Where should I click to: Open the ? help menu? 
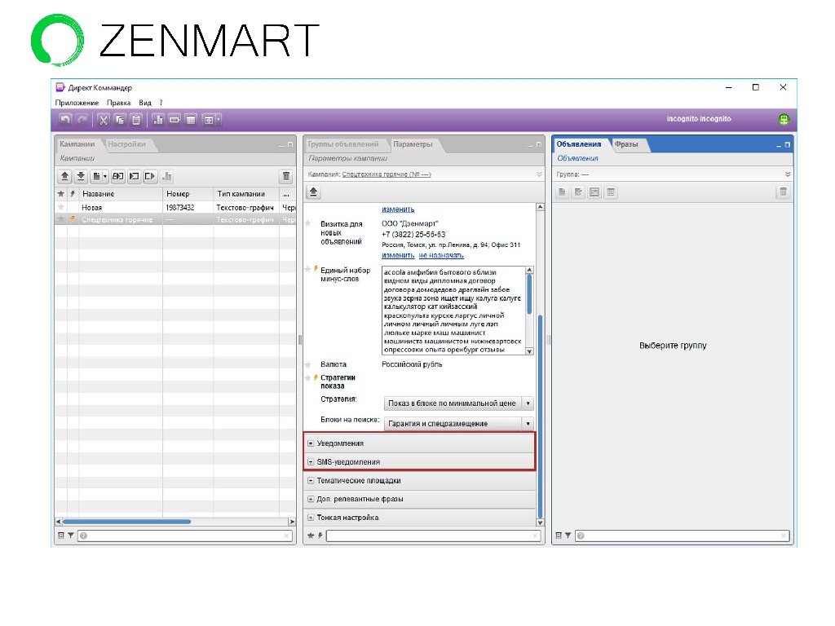(161, 103)
